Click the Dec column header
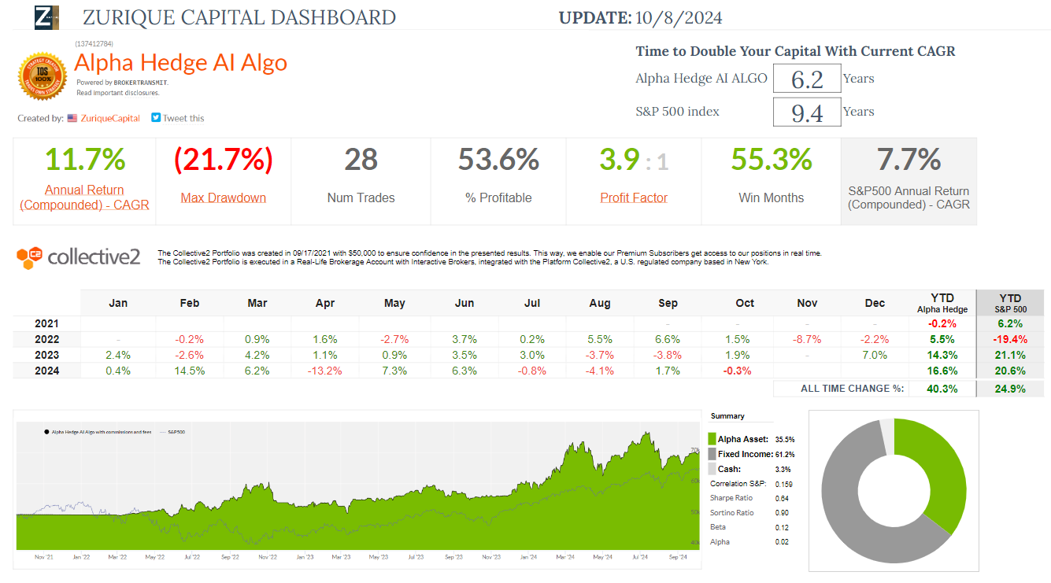 (x=875, y=303)
